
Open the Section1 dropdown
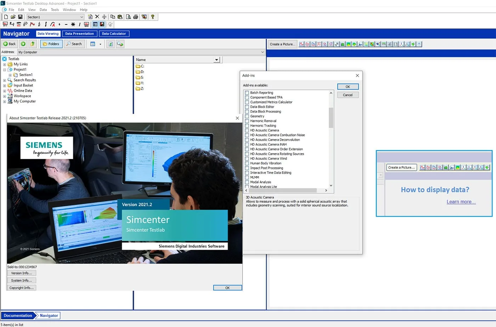click(81, 17)
